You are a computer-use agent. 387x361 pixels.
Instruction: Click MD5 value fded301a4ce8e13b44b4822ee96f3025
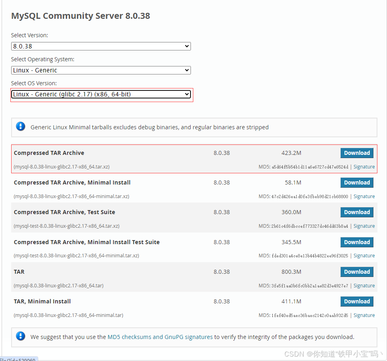click(310, 256)
